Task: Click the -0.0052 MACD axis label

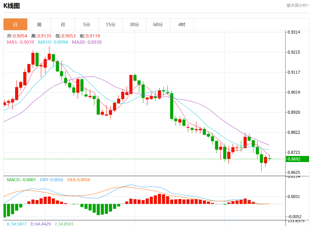Action: (x=295, y=217)
